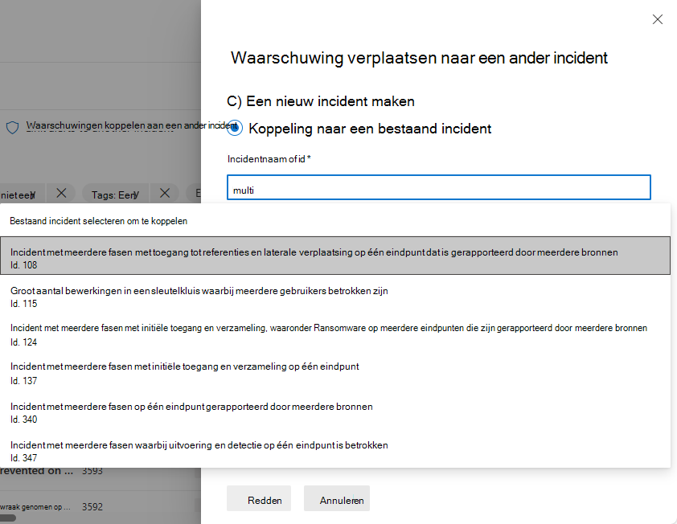Select incident Id. 108 from the list
677x524 pixels.
pos(335,256)
